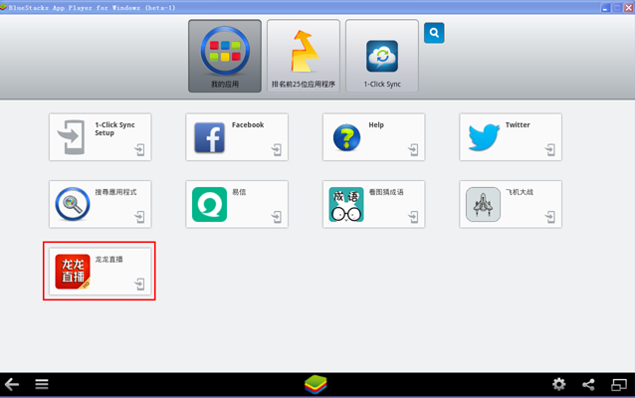
Task: Click the 1-Click Sync Setup label text
Action: (x=115, y=128)
